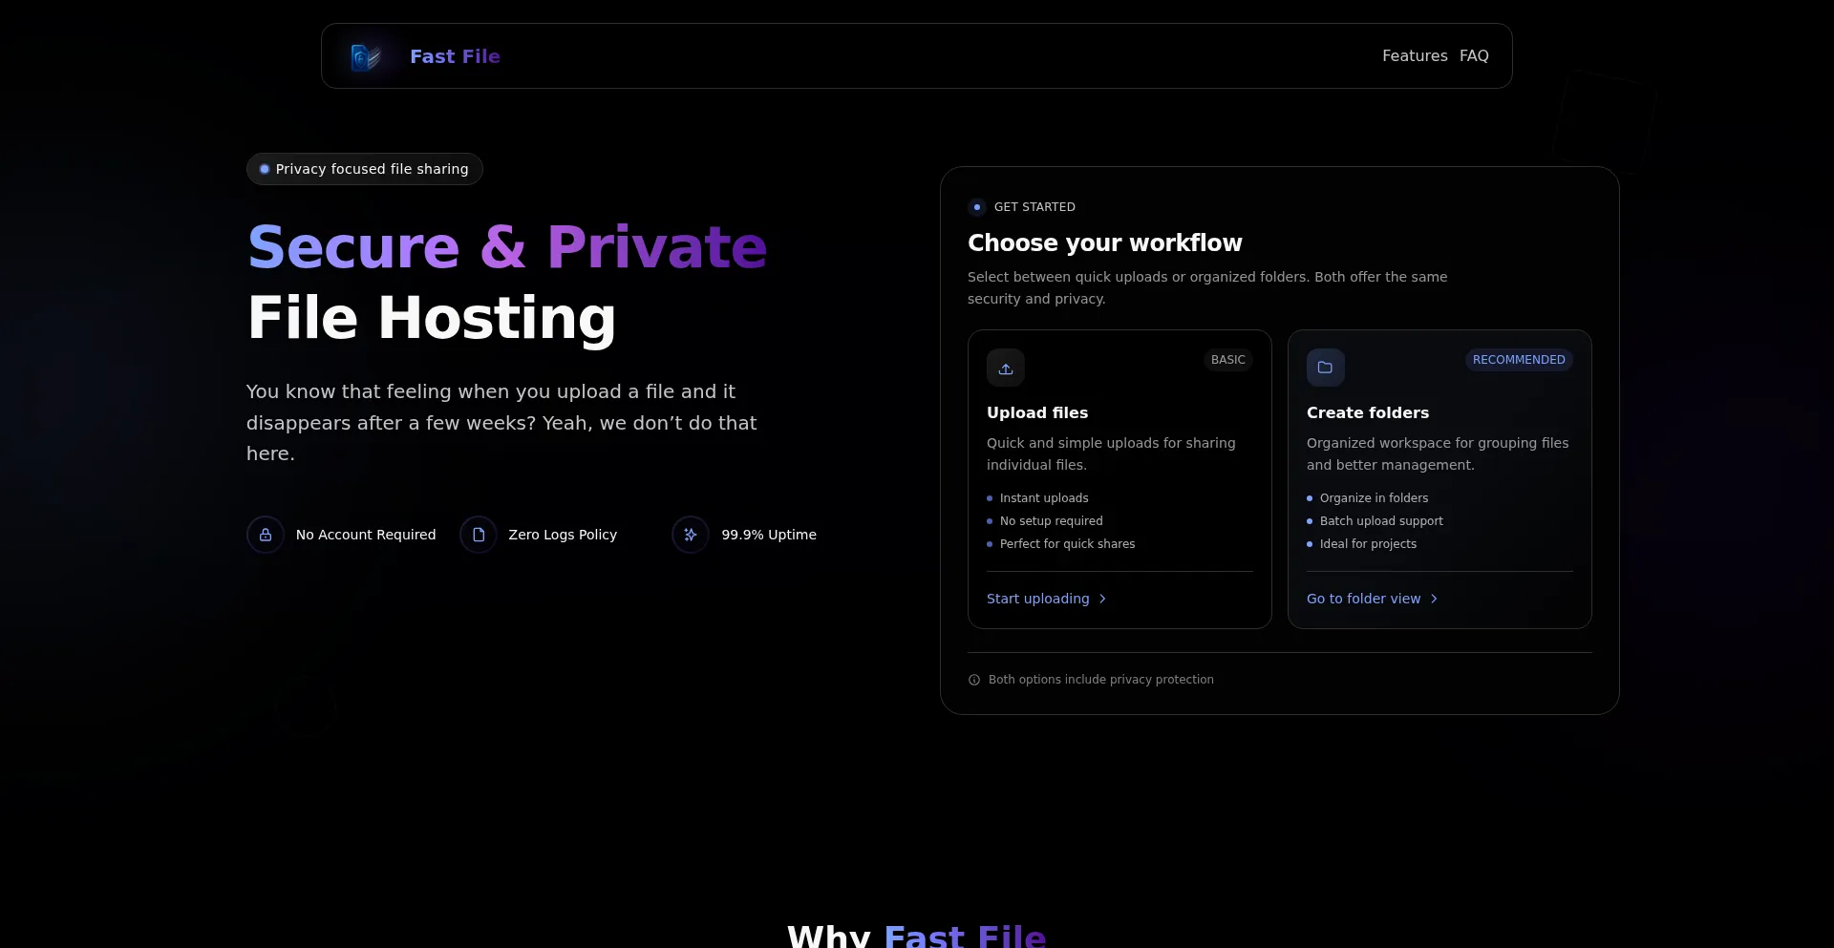Click Go to folder view link

pyautogui.click(x=1373, y=599)
